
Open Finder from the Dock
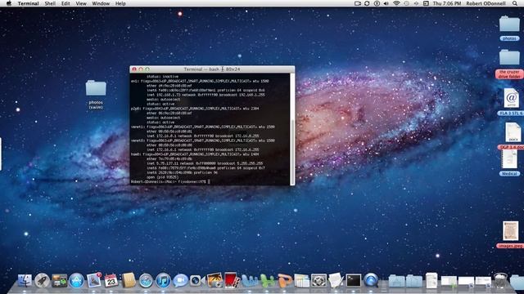click(x=25, y=280)
